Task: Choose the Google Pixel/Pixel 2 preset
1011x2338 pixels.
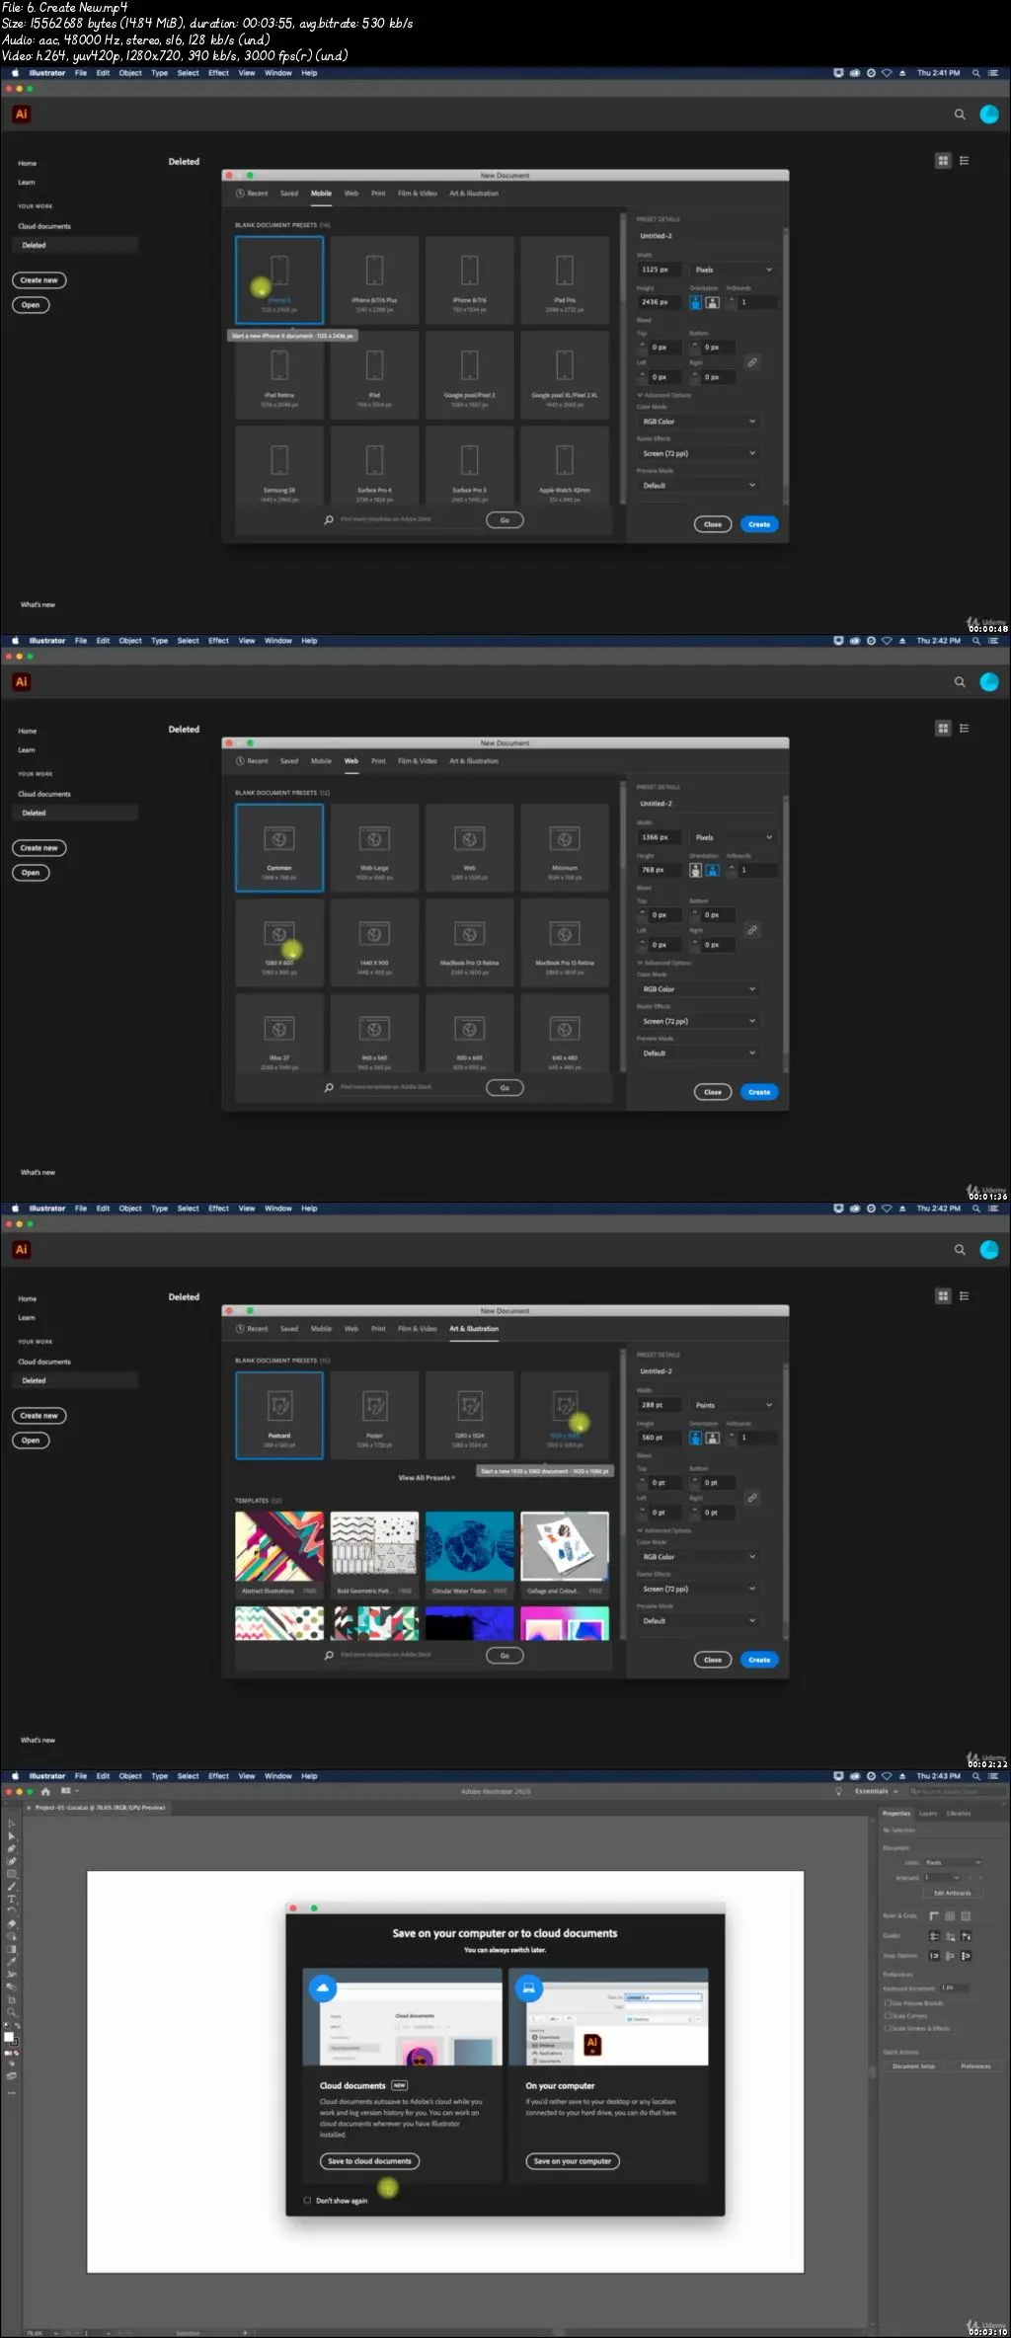Action: (470, 374)
